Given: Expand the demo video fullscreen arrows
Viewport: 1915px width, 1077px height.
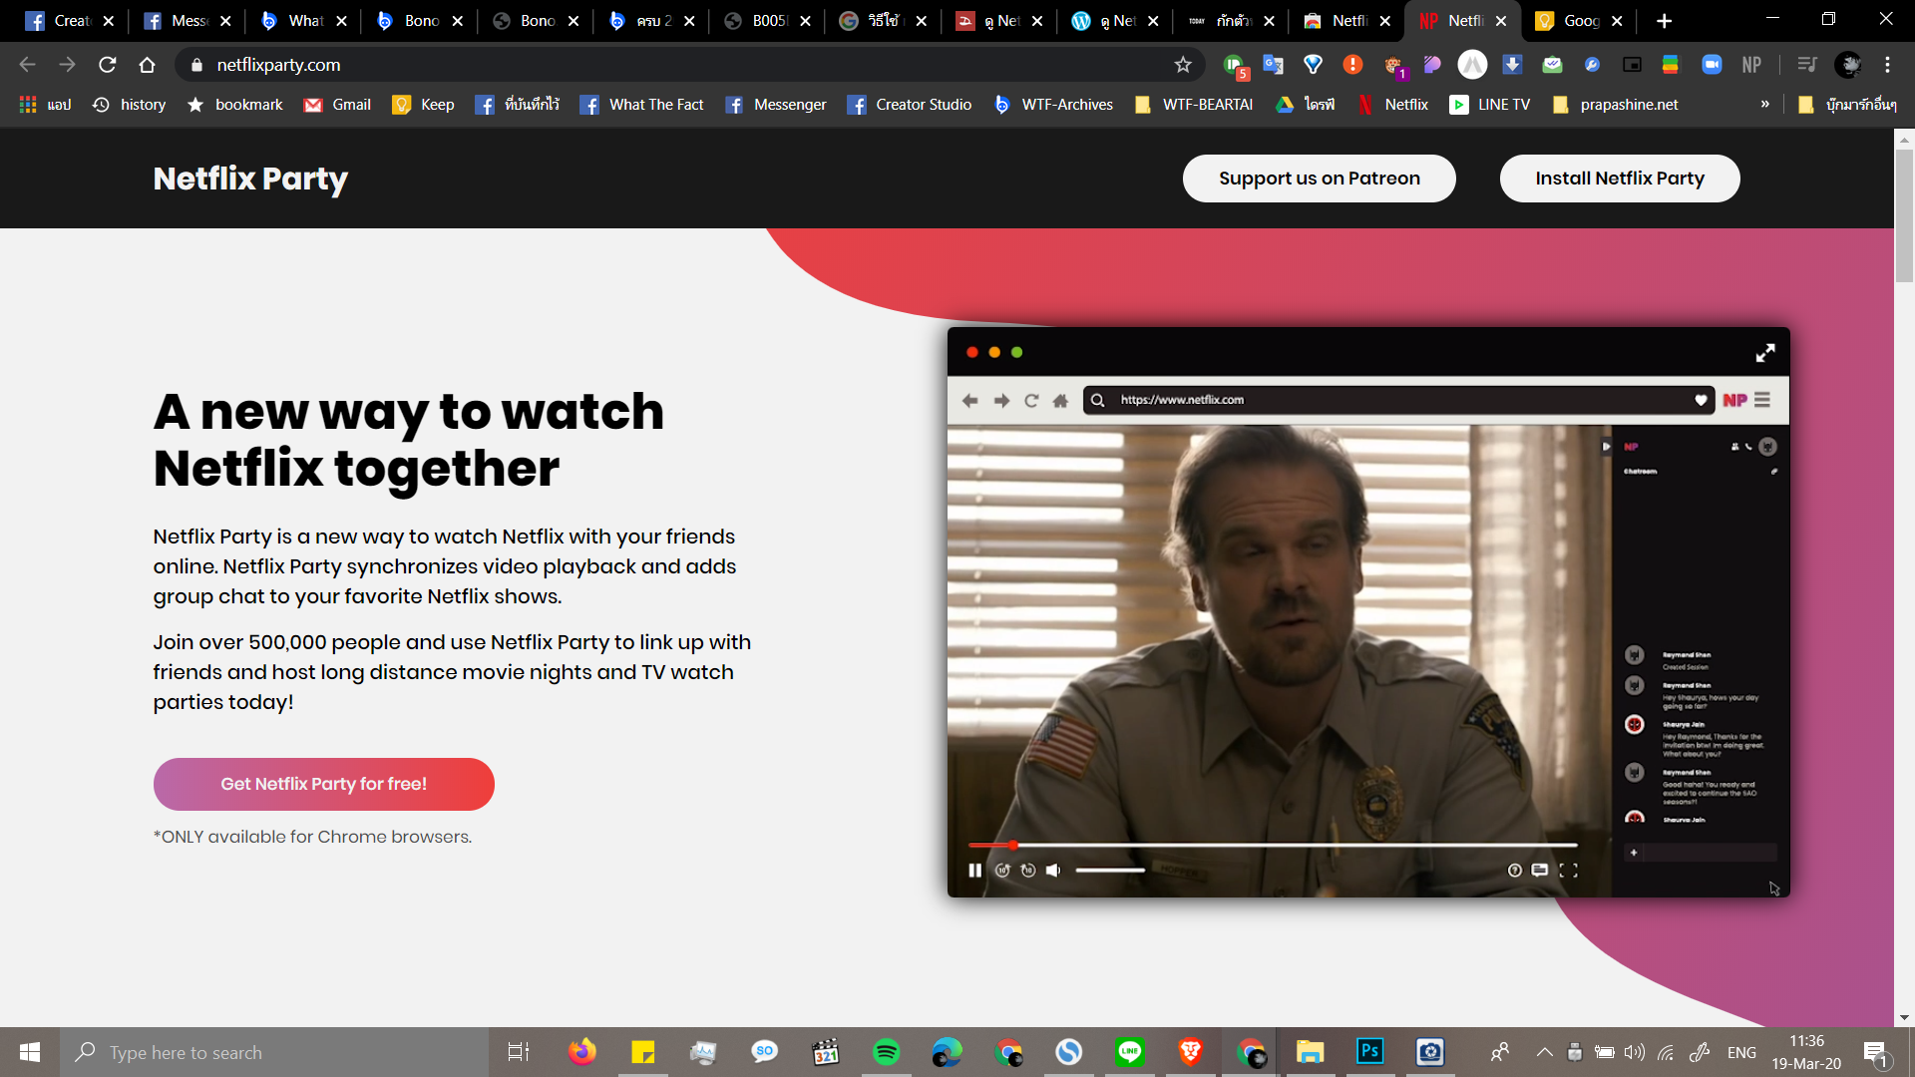Looking at the screenshot, I should (x=1765, y=353).
